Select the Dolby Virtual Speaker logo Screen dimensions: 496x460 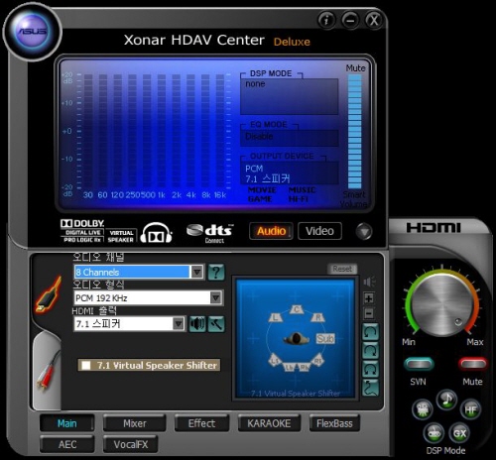point(121,236)
